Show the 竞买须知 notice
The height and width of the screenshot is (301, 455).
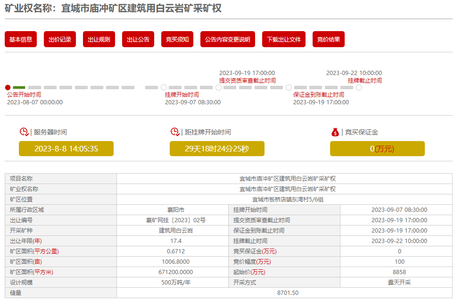click(177, 40)
